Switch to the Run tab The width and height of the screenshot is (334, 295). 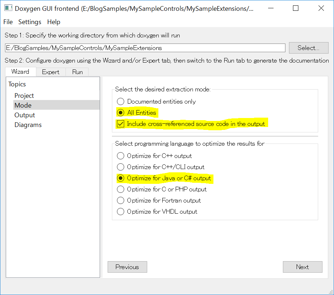click(77, 72)
